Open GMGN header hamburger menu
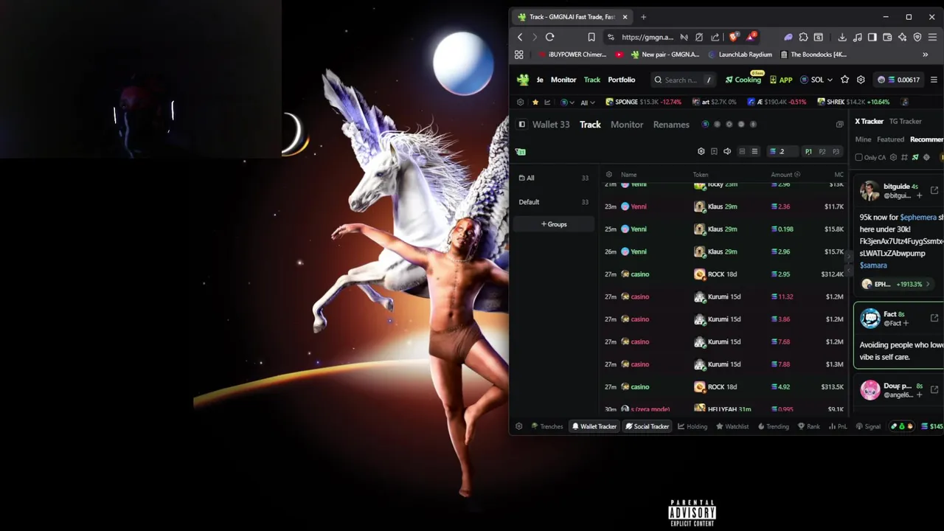Image resolution: width=944 pixels, height=531 pixels. click(934, 80)
